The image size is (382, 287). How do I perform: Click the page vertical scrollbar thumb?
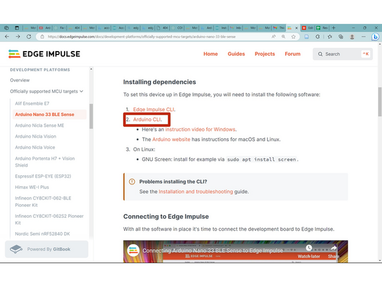[x=379, y=101]
